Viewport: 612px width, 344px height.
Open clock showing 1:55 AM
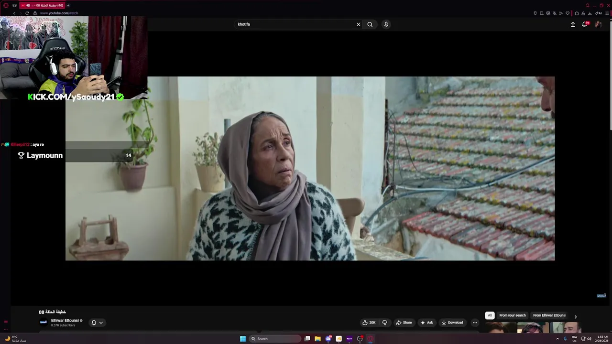pyautogui.click(x=602, y=339)
